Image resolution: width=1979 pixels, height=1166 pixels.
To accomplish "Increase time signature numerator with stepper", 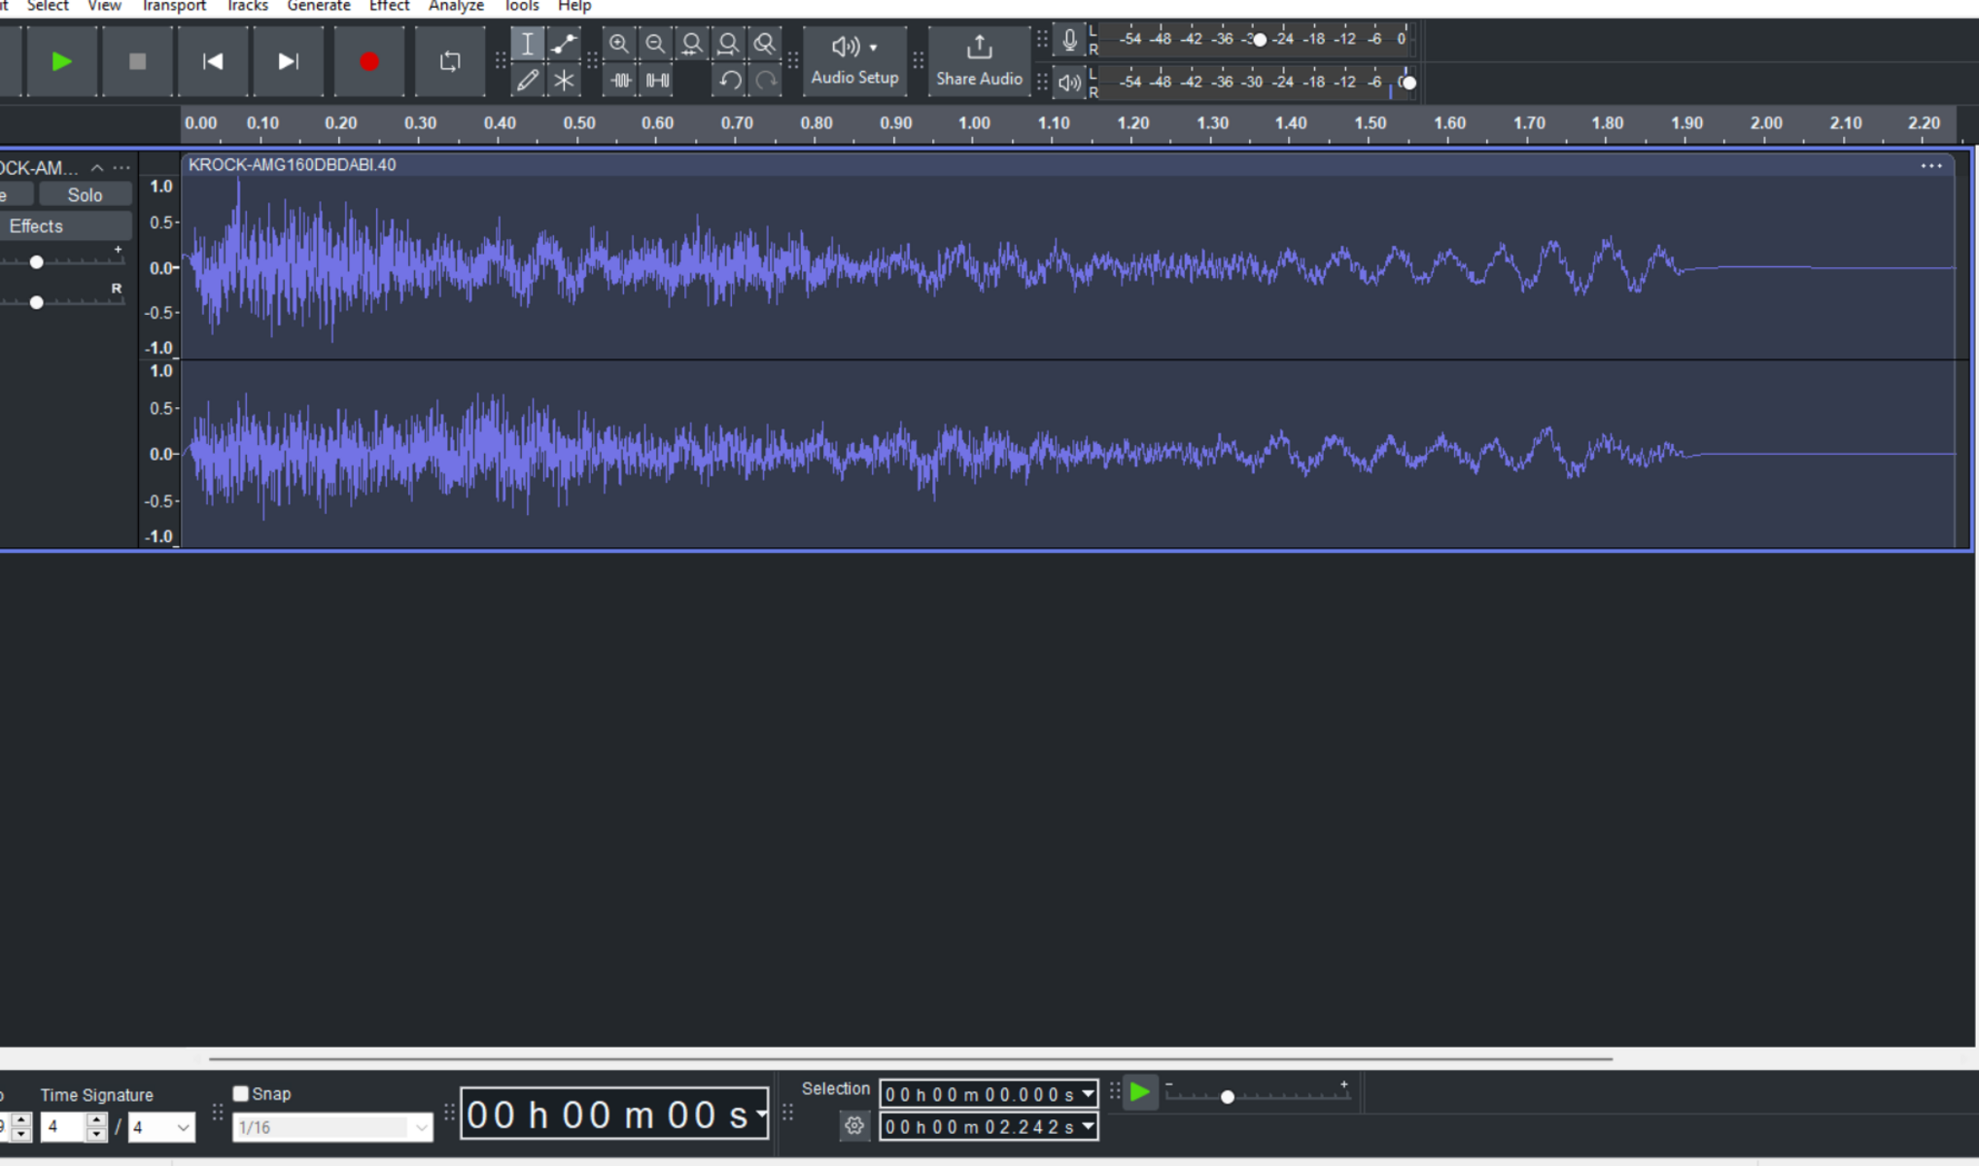I will [95, 1120].
